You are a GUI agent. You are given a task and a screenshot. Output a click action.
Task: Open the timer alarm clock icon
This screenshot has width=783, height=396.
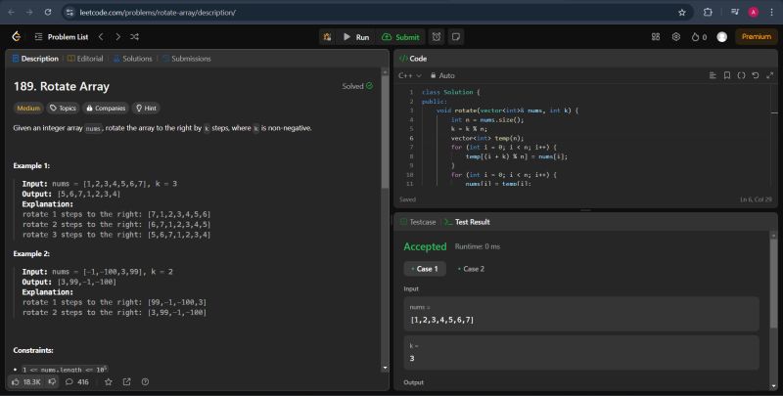(437, 36)
